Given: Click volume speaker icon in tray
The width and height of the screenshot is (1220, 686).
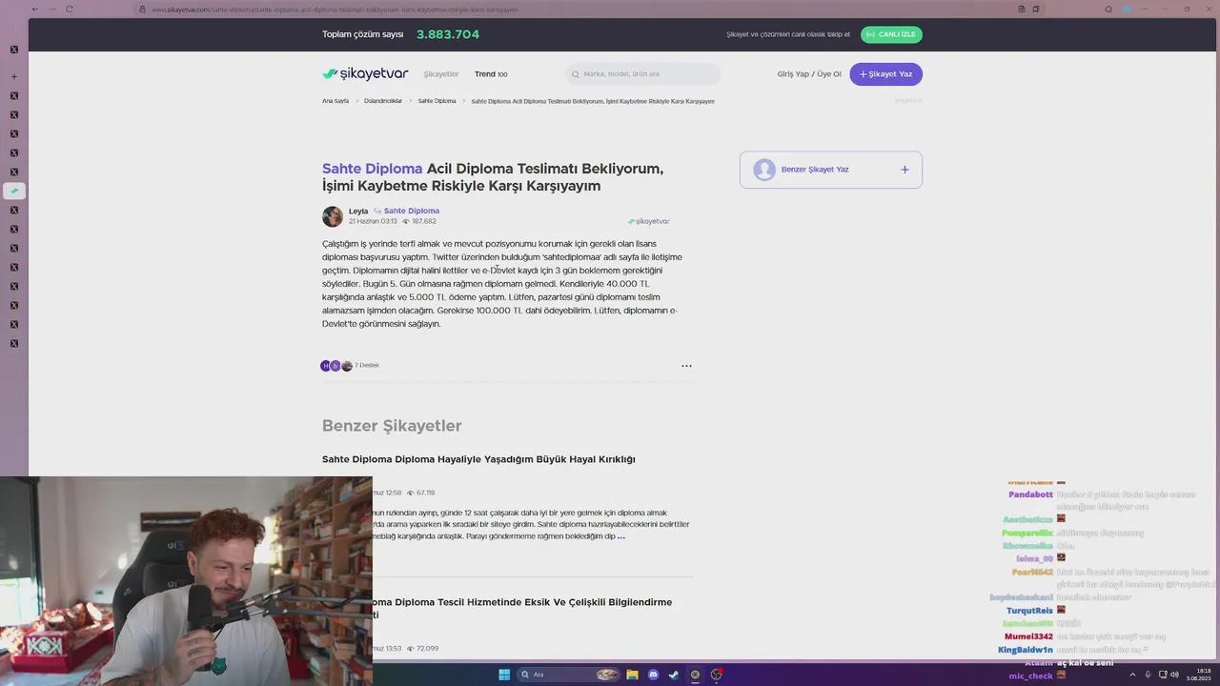Looking at the screenshot, I should coord(1174,675).
